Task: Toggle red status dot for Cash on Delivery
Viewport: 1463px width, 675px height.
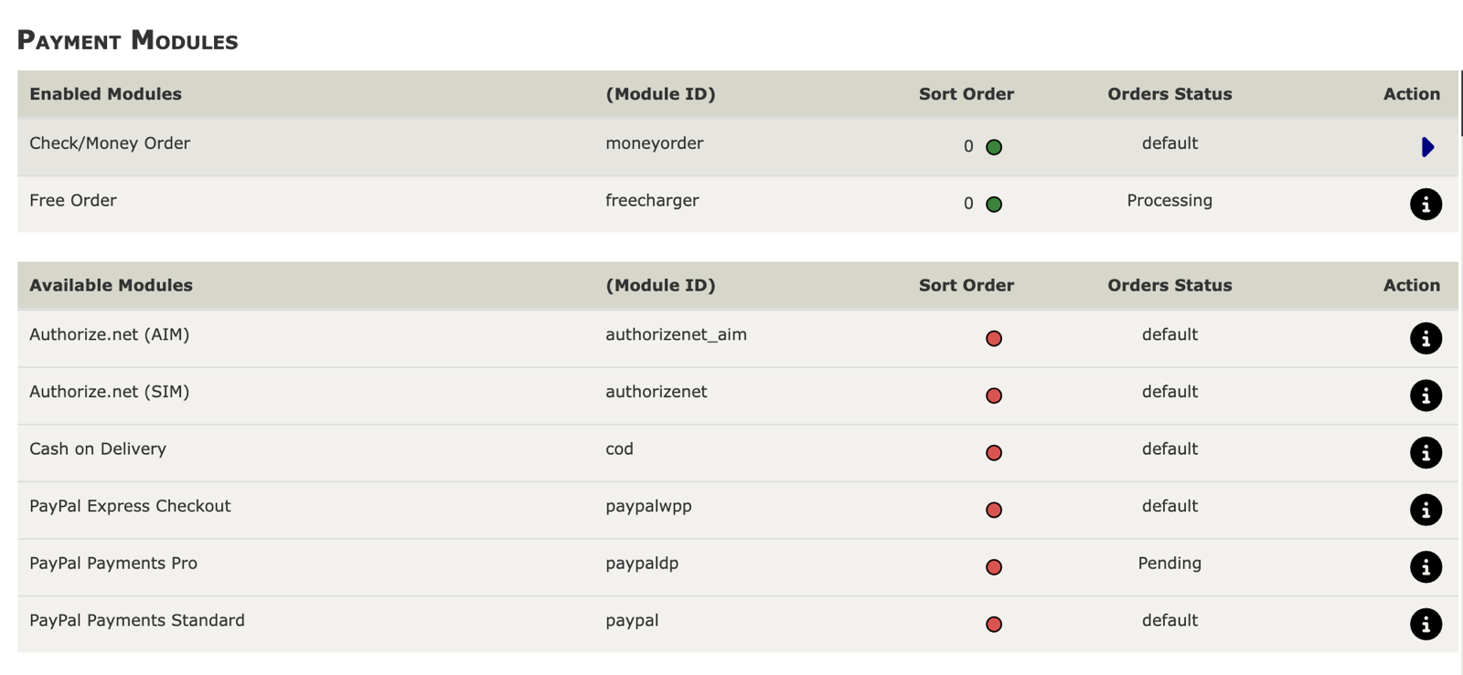Action: [x=994, y=453]
